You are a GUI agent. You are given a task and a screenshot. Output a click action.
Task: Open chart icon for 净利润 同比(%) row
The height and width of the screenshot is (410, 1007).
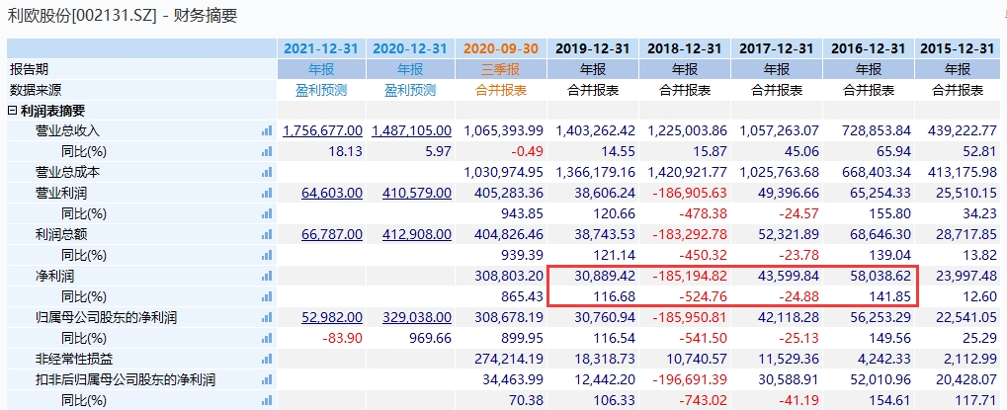point(267,297)
